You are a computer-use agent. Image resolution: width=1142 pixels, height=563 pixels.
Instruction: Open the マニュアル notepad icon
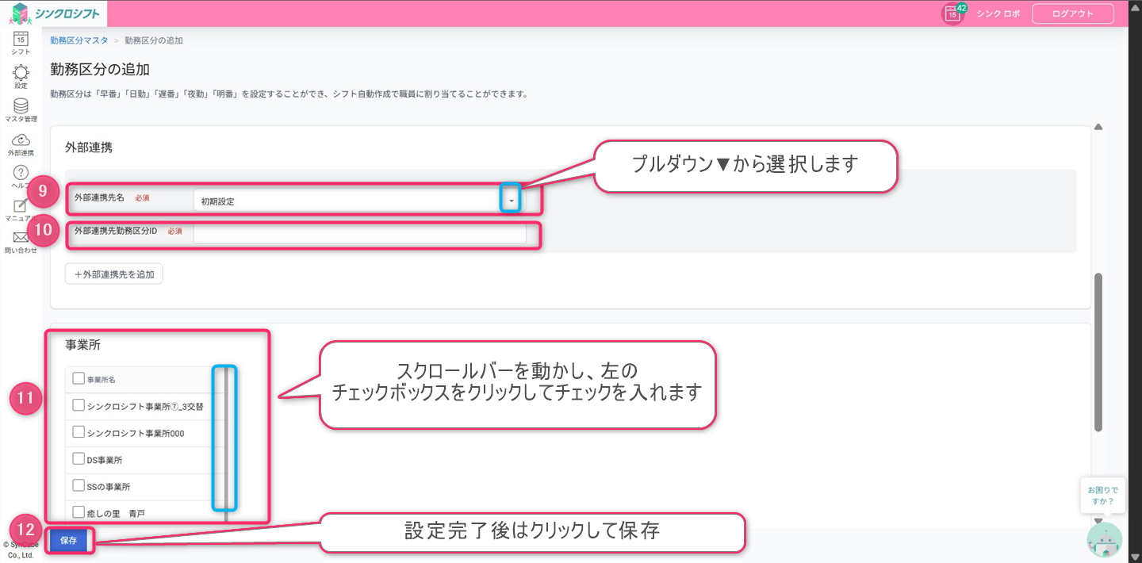(x=21, y=207)
